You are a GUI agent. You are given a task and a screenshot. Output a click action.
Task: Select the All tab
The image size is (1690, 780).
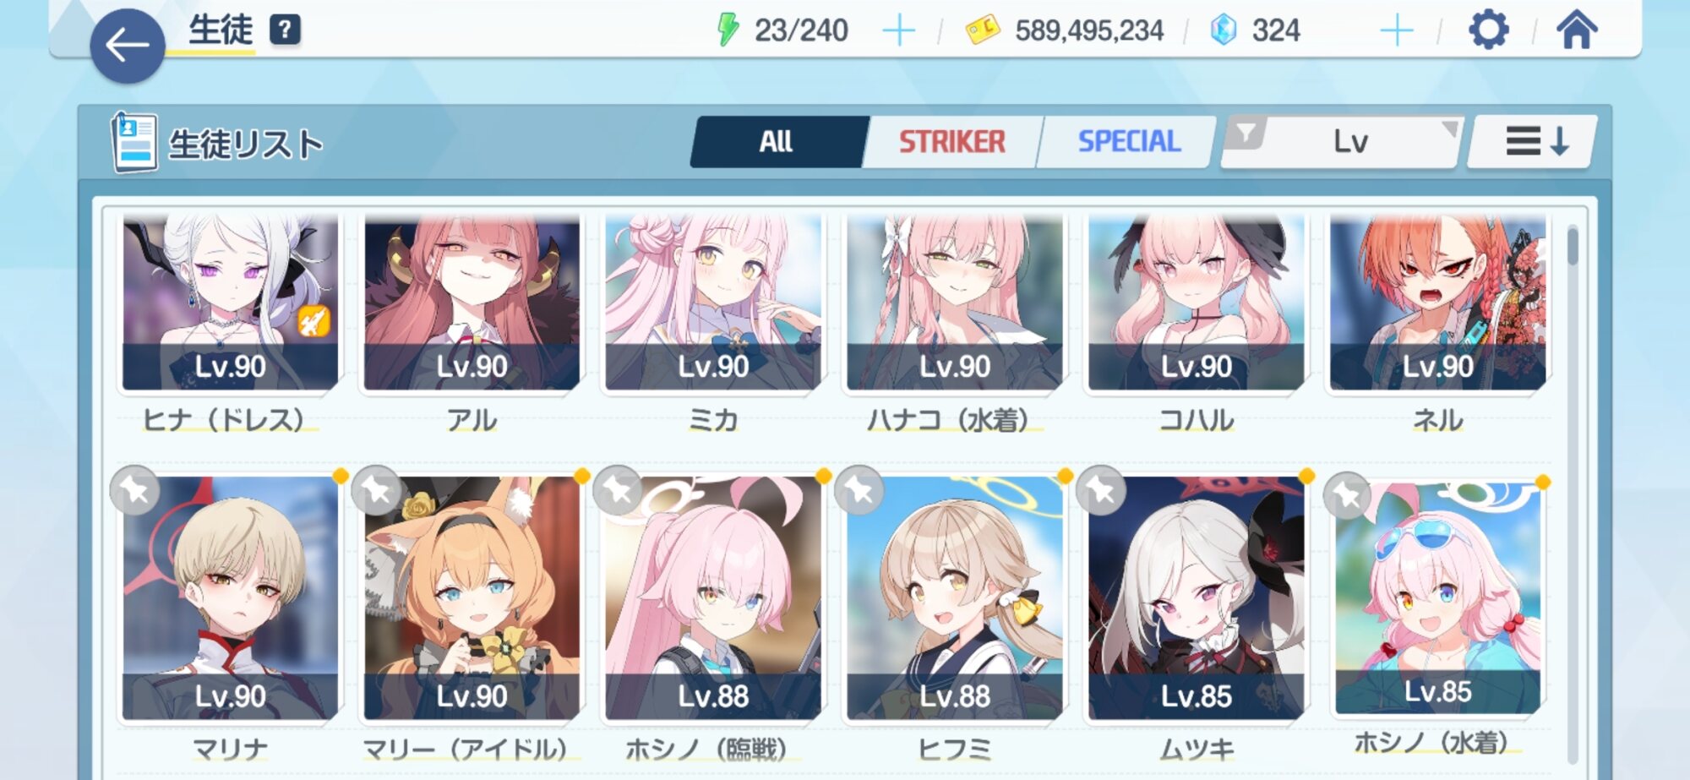tap(777, 142)
